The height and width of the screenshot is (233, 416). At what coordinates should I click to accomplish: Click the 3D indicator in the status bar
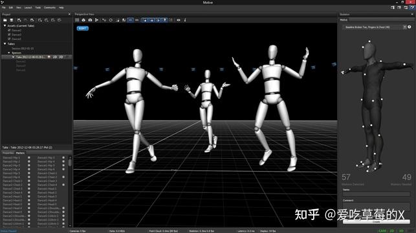[x=401, y=231]
